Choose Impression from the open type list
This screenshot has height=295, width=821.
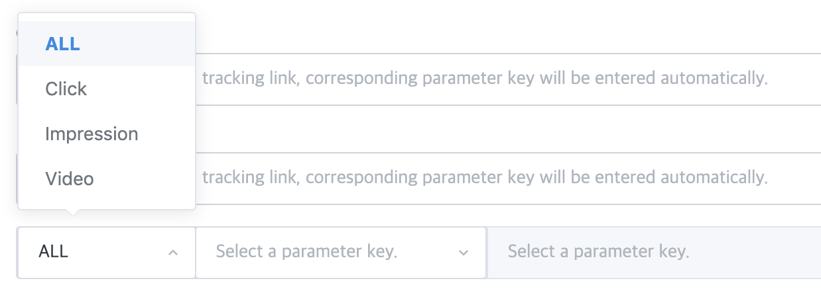click(92, 134)
